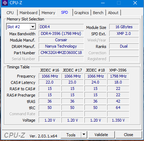Click the JEDEC #17 column header
This screenshot has height=141, width=144.
click(x=72, y=70)
